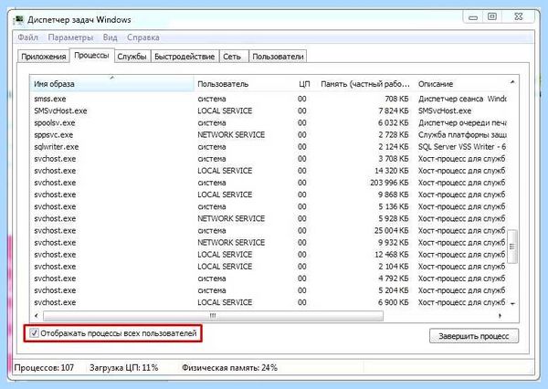Open the Вид menu
The image size is (548, 389).
[111, 37]
